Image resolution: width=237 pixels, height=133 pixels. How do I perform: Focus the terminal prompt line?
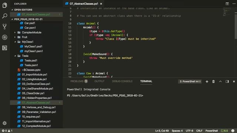coord(105,95)
